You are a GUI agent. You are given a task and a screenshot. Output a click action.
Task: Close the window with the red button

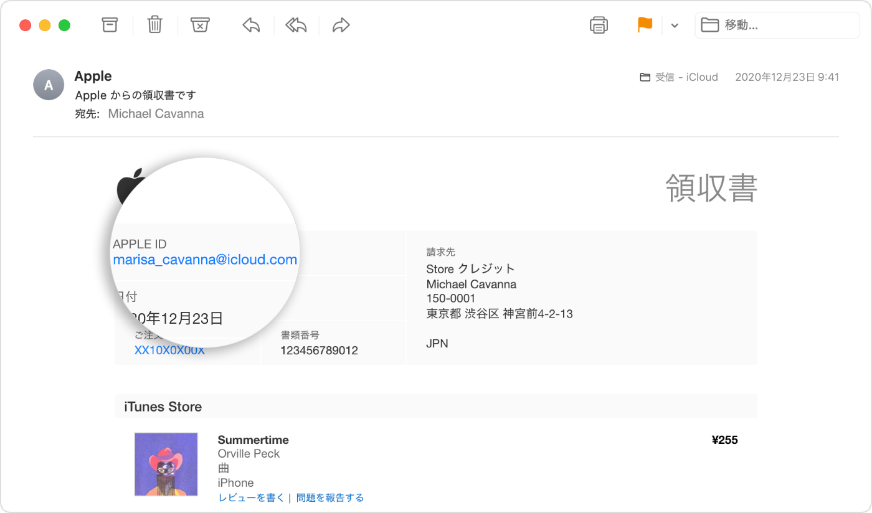click(x=26, y=26)
